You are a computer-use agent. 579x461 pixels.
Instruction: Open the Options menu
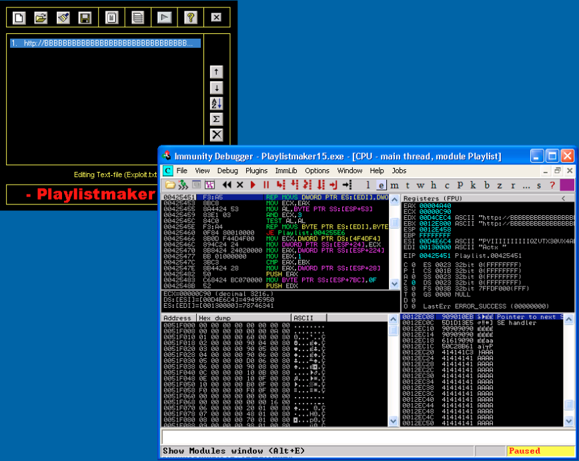[x=317, y=171]
